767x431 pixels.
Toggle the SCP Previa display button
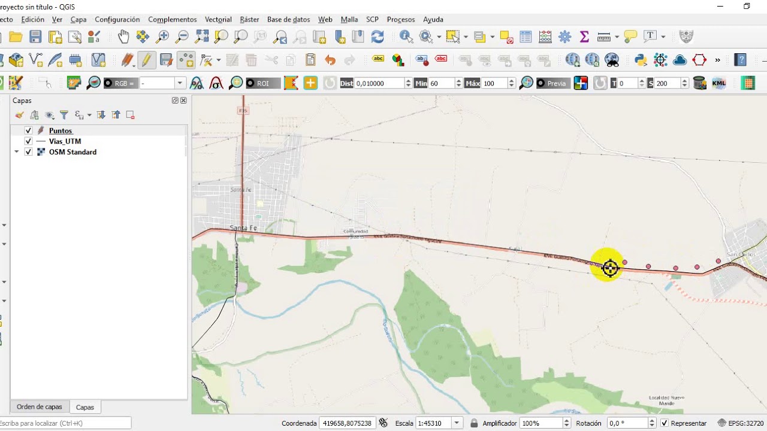click(552, 83)
